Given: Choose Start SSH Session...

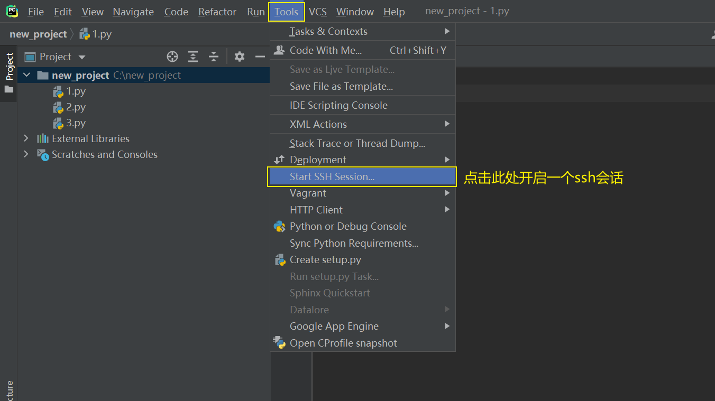Looking at the screenshot, I should click(363, 176).
